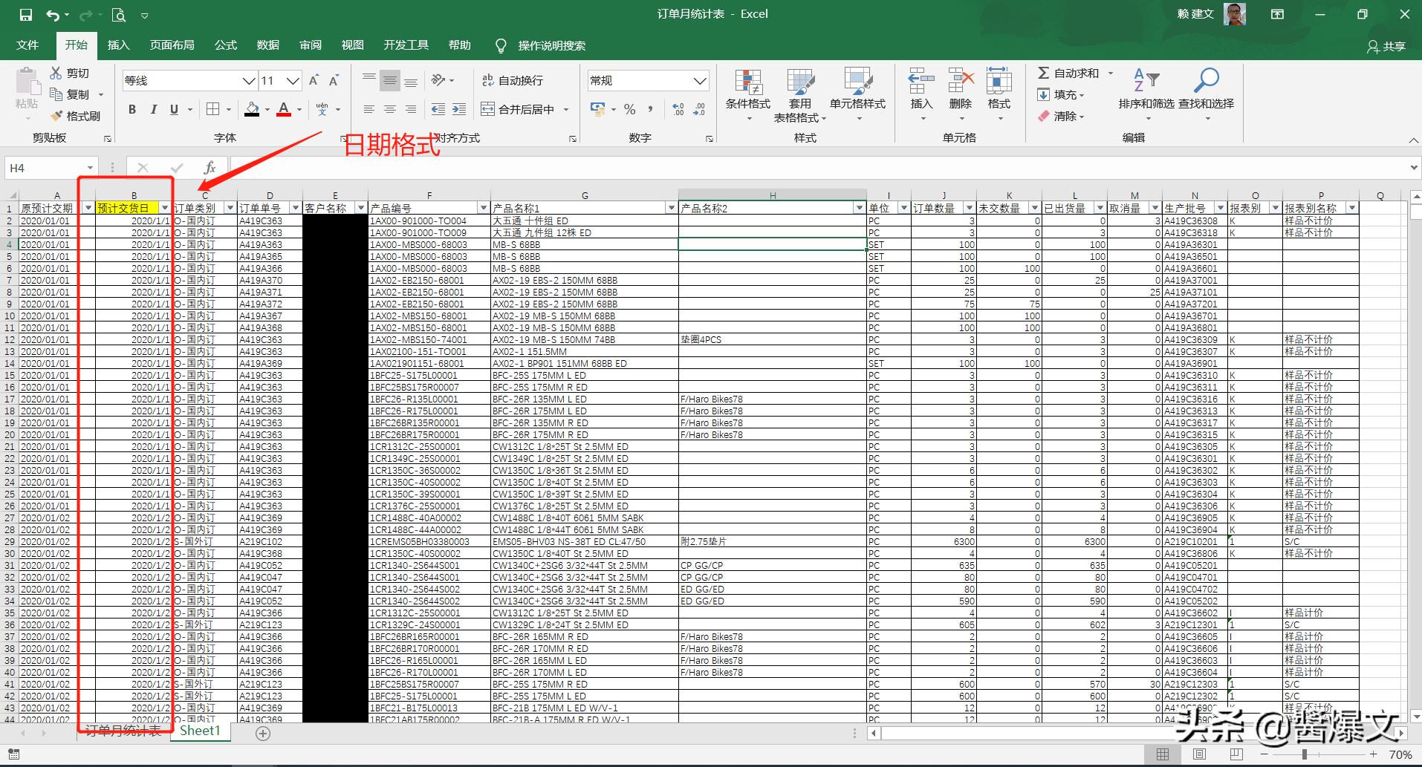Screen dimensions: 1422x767
Task: Apply 套用表格格式 (Format as Table)
Action: (x=800, y=95)
